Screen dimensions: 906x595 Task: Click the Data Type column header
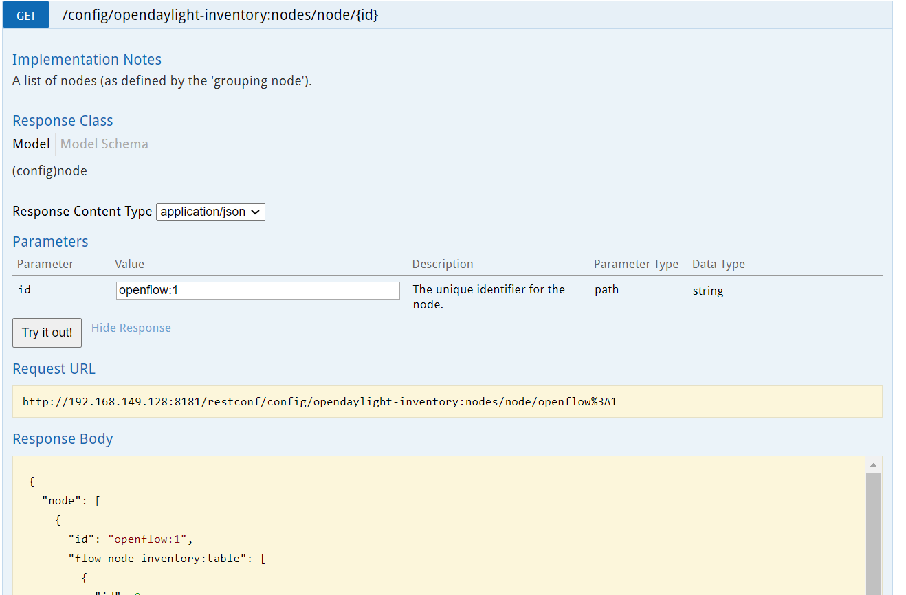[x=718, y=264]
